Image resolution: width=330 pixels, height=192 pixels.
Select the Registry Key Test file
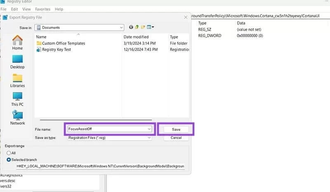[57, 49]
